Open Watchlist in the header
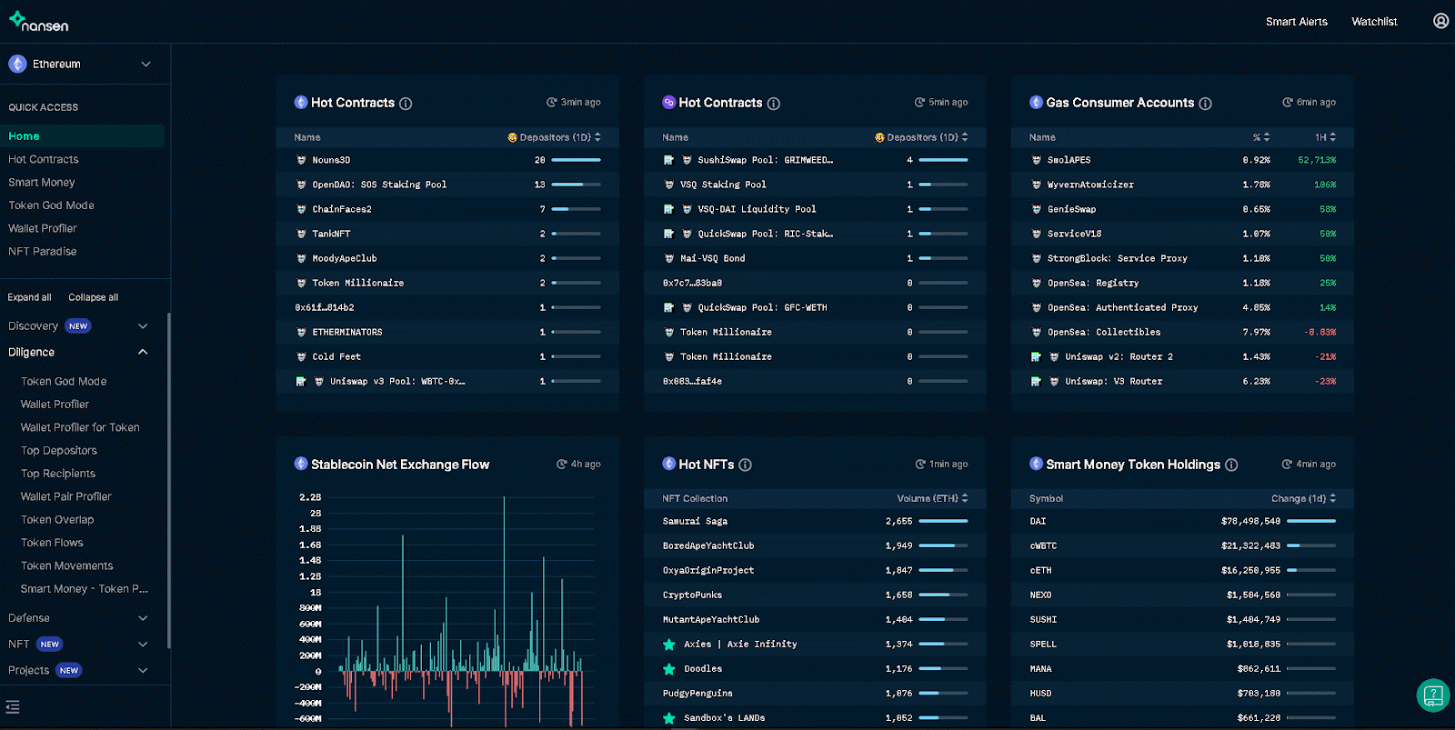This screenshot has height=730, width=1455. (1374, 22)
